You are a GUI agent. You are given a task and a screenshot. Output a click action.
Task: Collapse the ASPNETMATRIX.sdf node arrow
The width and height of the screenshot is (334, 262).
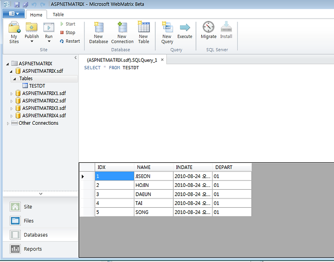click(x=11, y=71)
